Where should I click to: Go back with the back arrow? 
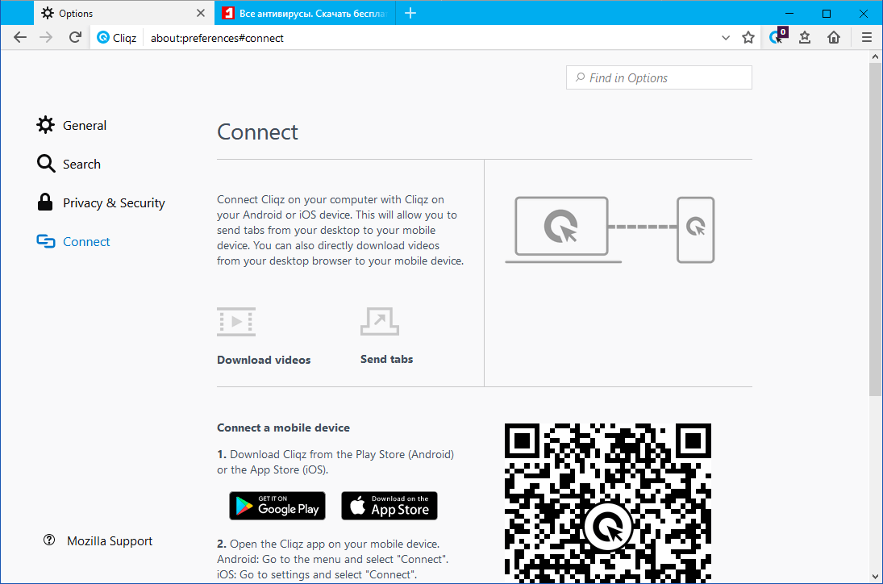19,38
